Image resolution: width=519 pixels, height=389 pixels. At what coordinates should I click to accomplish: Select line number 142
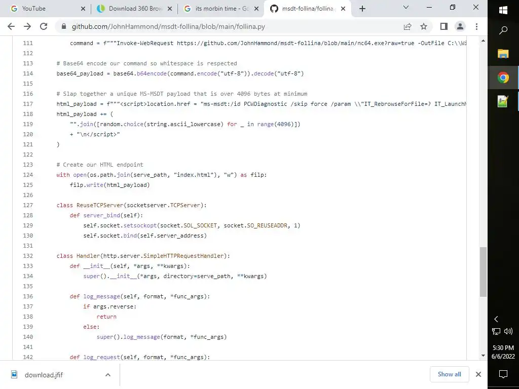coord(28,357)
